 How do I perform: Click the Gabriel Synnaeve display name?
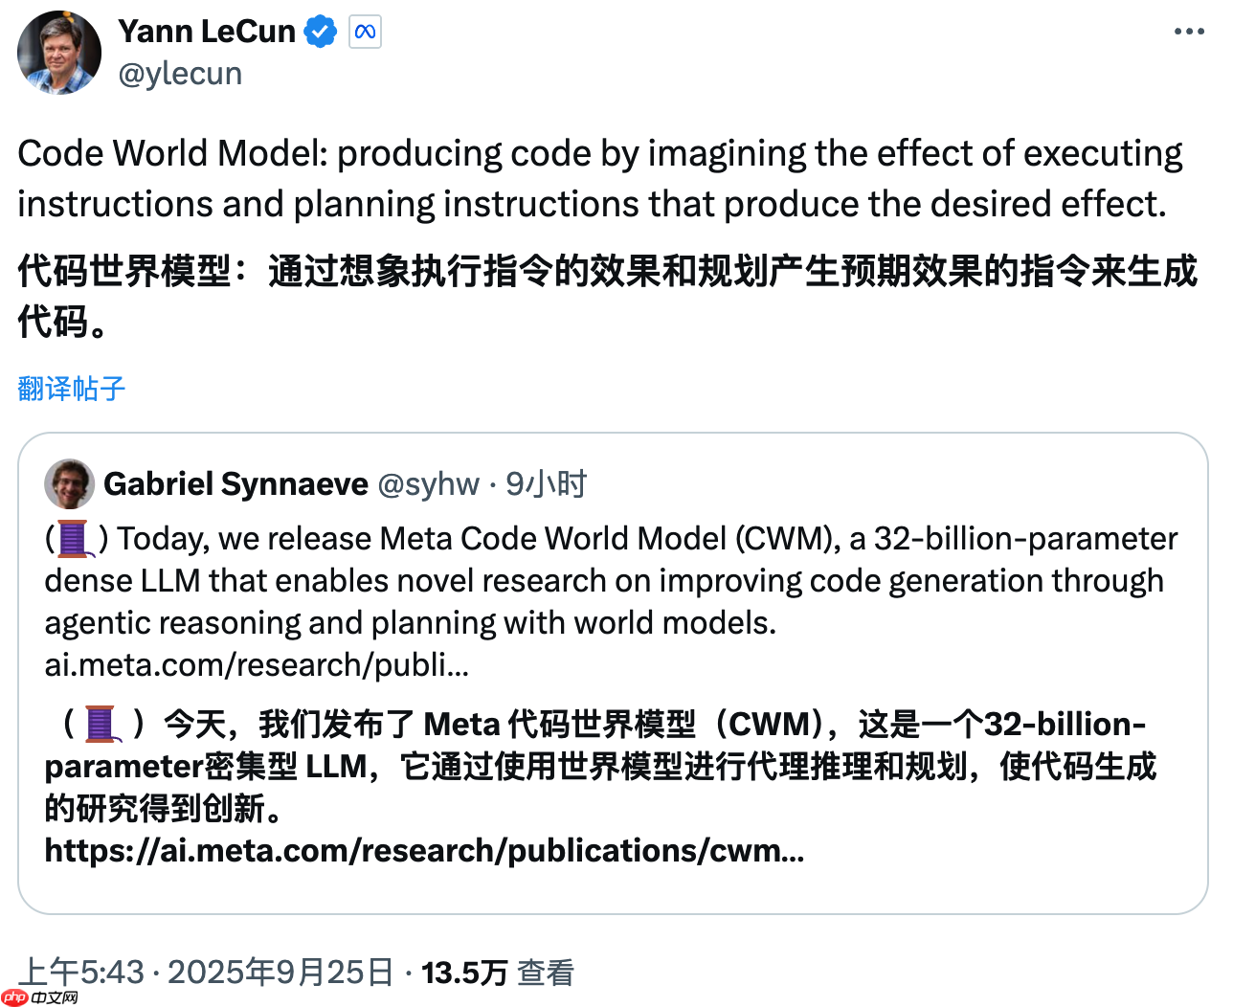235,483
